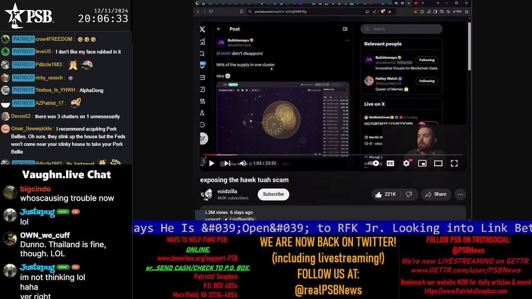Toggle theater mode view
Screen dimensions: 532x299
point(438,164)
